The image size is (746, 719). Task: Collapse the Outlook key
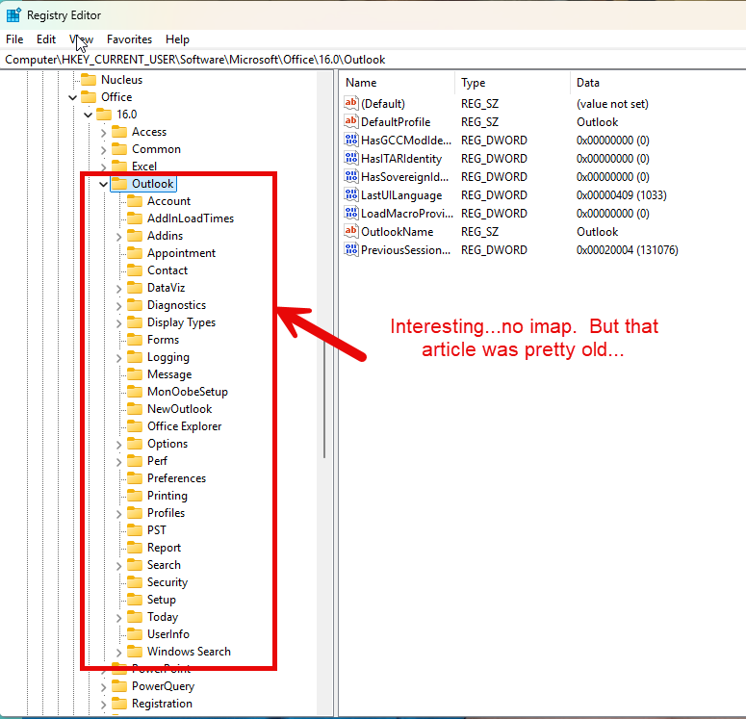pos(103,184)
